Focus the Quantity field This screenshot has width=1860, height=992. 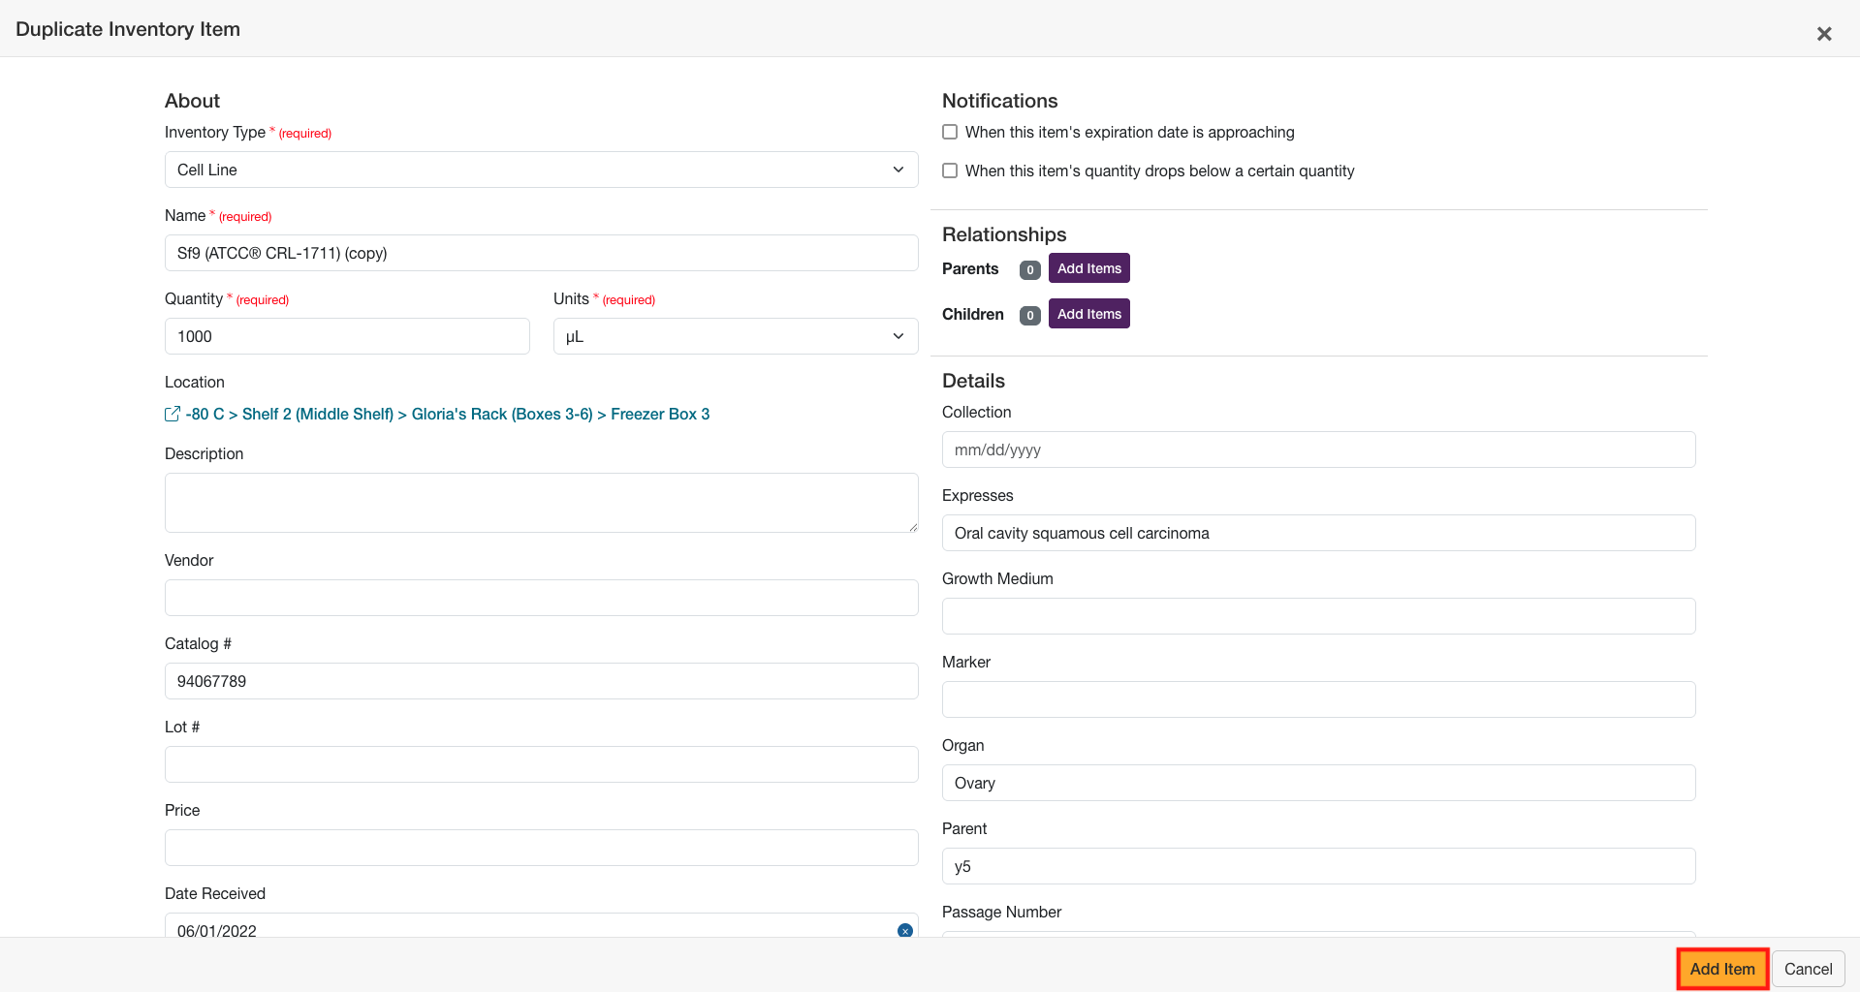pyautogui.click(x=347, y=336)
